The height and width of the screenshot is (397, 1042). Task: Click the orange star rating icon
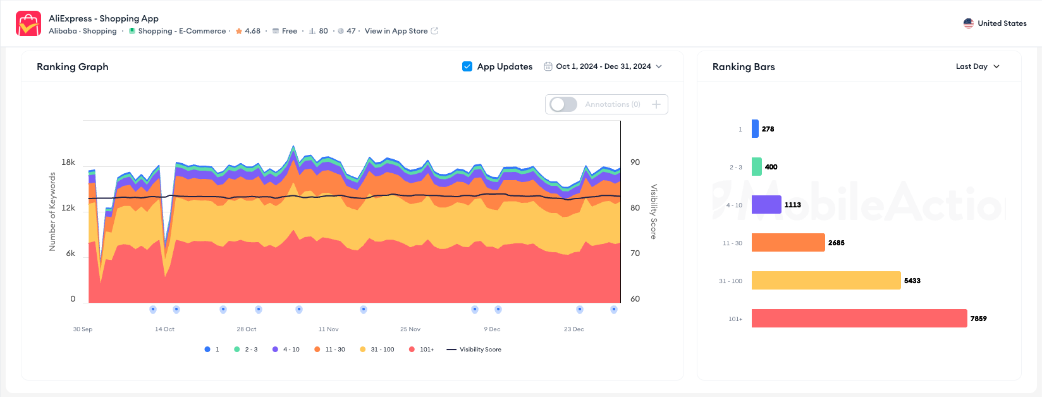[239, 31]
